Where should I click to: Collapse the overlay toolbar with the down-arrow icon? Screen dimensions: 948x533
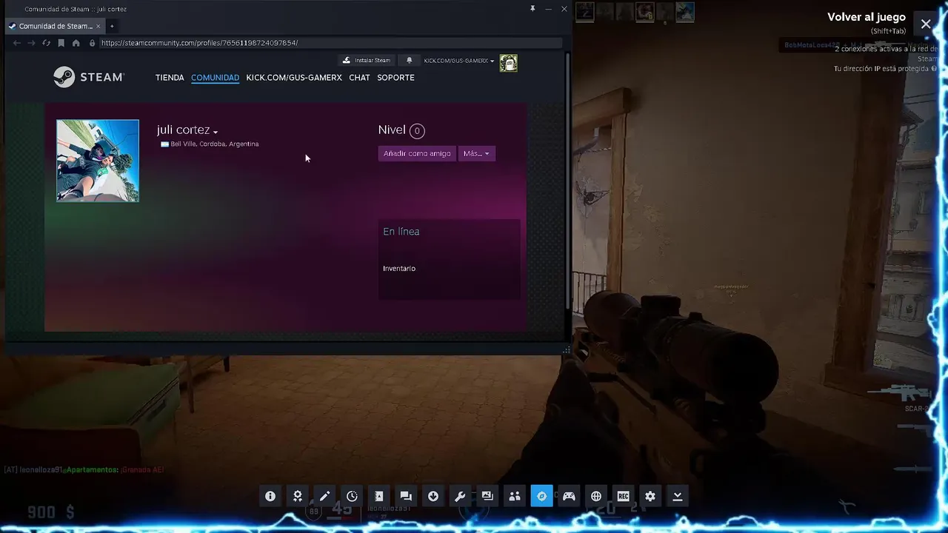coord(678,496)
